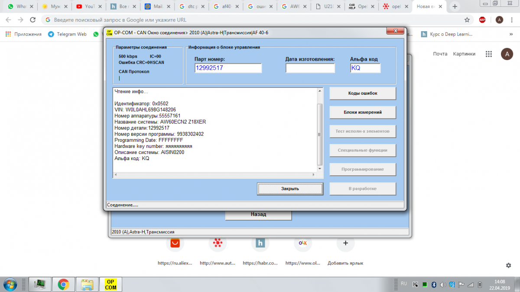Open the file explorer taskbar icon
The image size is (520, 292).
tap(87, 284)
